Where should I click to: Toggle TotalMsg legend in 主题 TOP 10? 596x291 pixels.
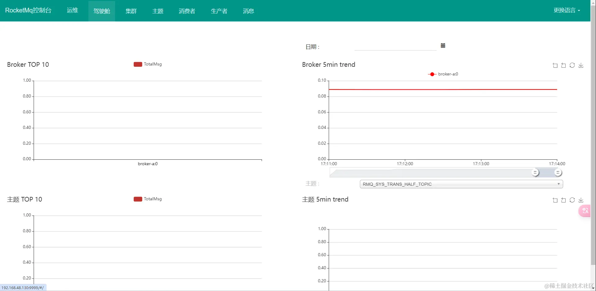[148, 199]
